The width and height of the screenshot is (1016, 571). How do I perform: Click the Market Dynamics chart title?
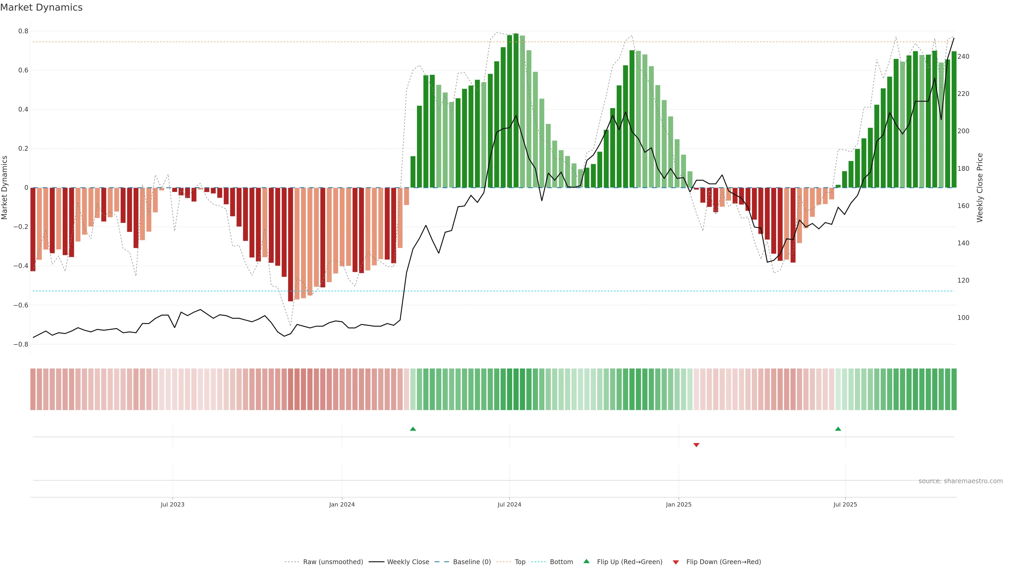42,7
